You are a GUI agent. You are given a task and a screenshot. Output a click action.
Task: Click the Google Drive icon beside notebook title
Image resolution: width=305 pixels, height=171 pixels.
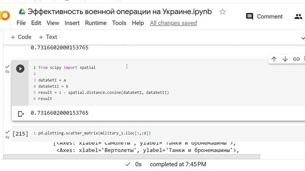[22, 11]
